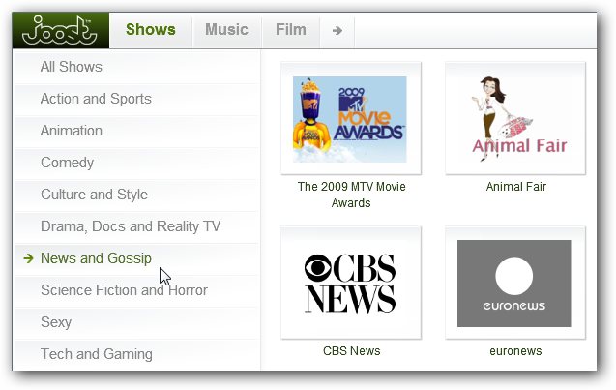Select News and Gossip category
The height and width of the screenshot is (390, 616).
[137, 258]
